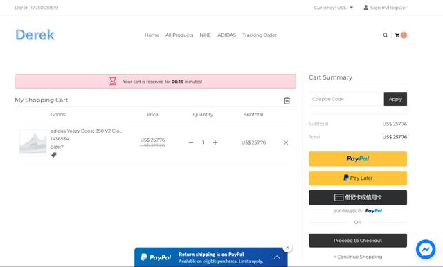The width and height of the screenshot is (443, 267).
Task: Open the shopping cart icon in header
Action: tap(397, 35)
